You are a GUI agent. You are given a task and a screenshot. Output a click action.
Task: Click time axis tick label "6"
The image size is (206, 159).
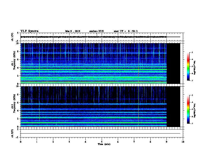118,142
